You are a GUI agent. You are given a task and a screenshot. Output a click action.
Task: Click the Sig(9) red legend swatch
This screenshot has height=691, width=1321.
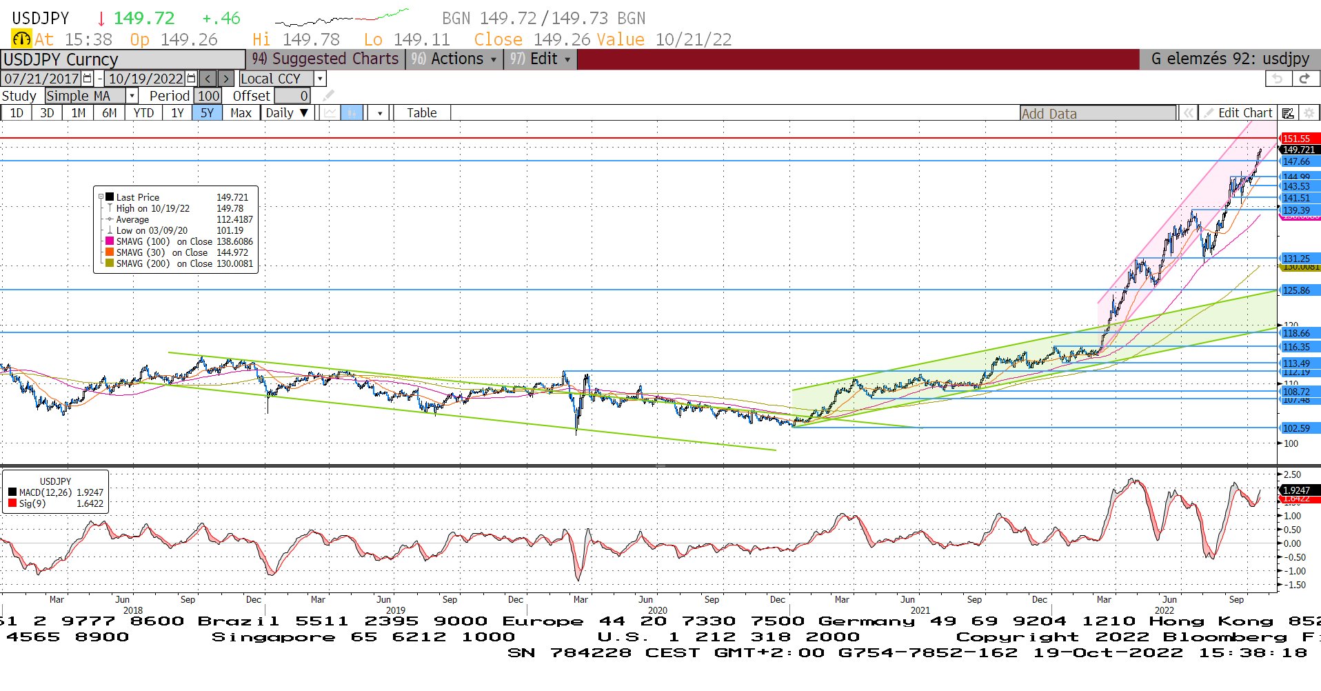click(12, 503)
